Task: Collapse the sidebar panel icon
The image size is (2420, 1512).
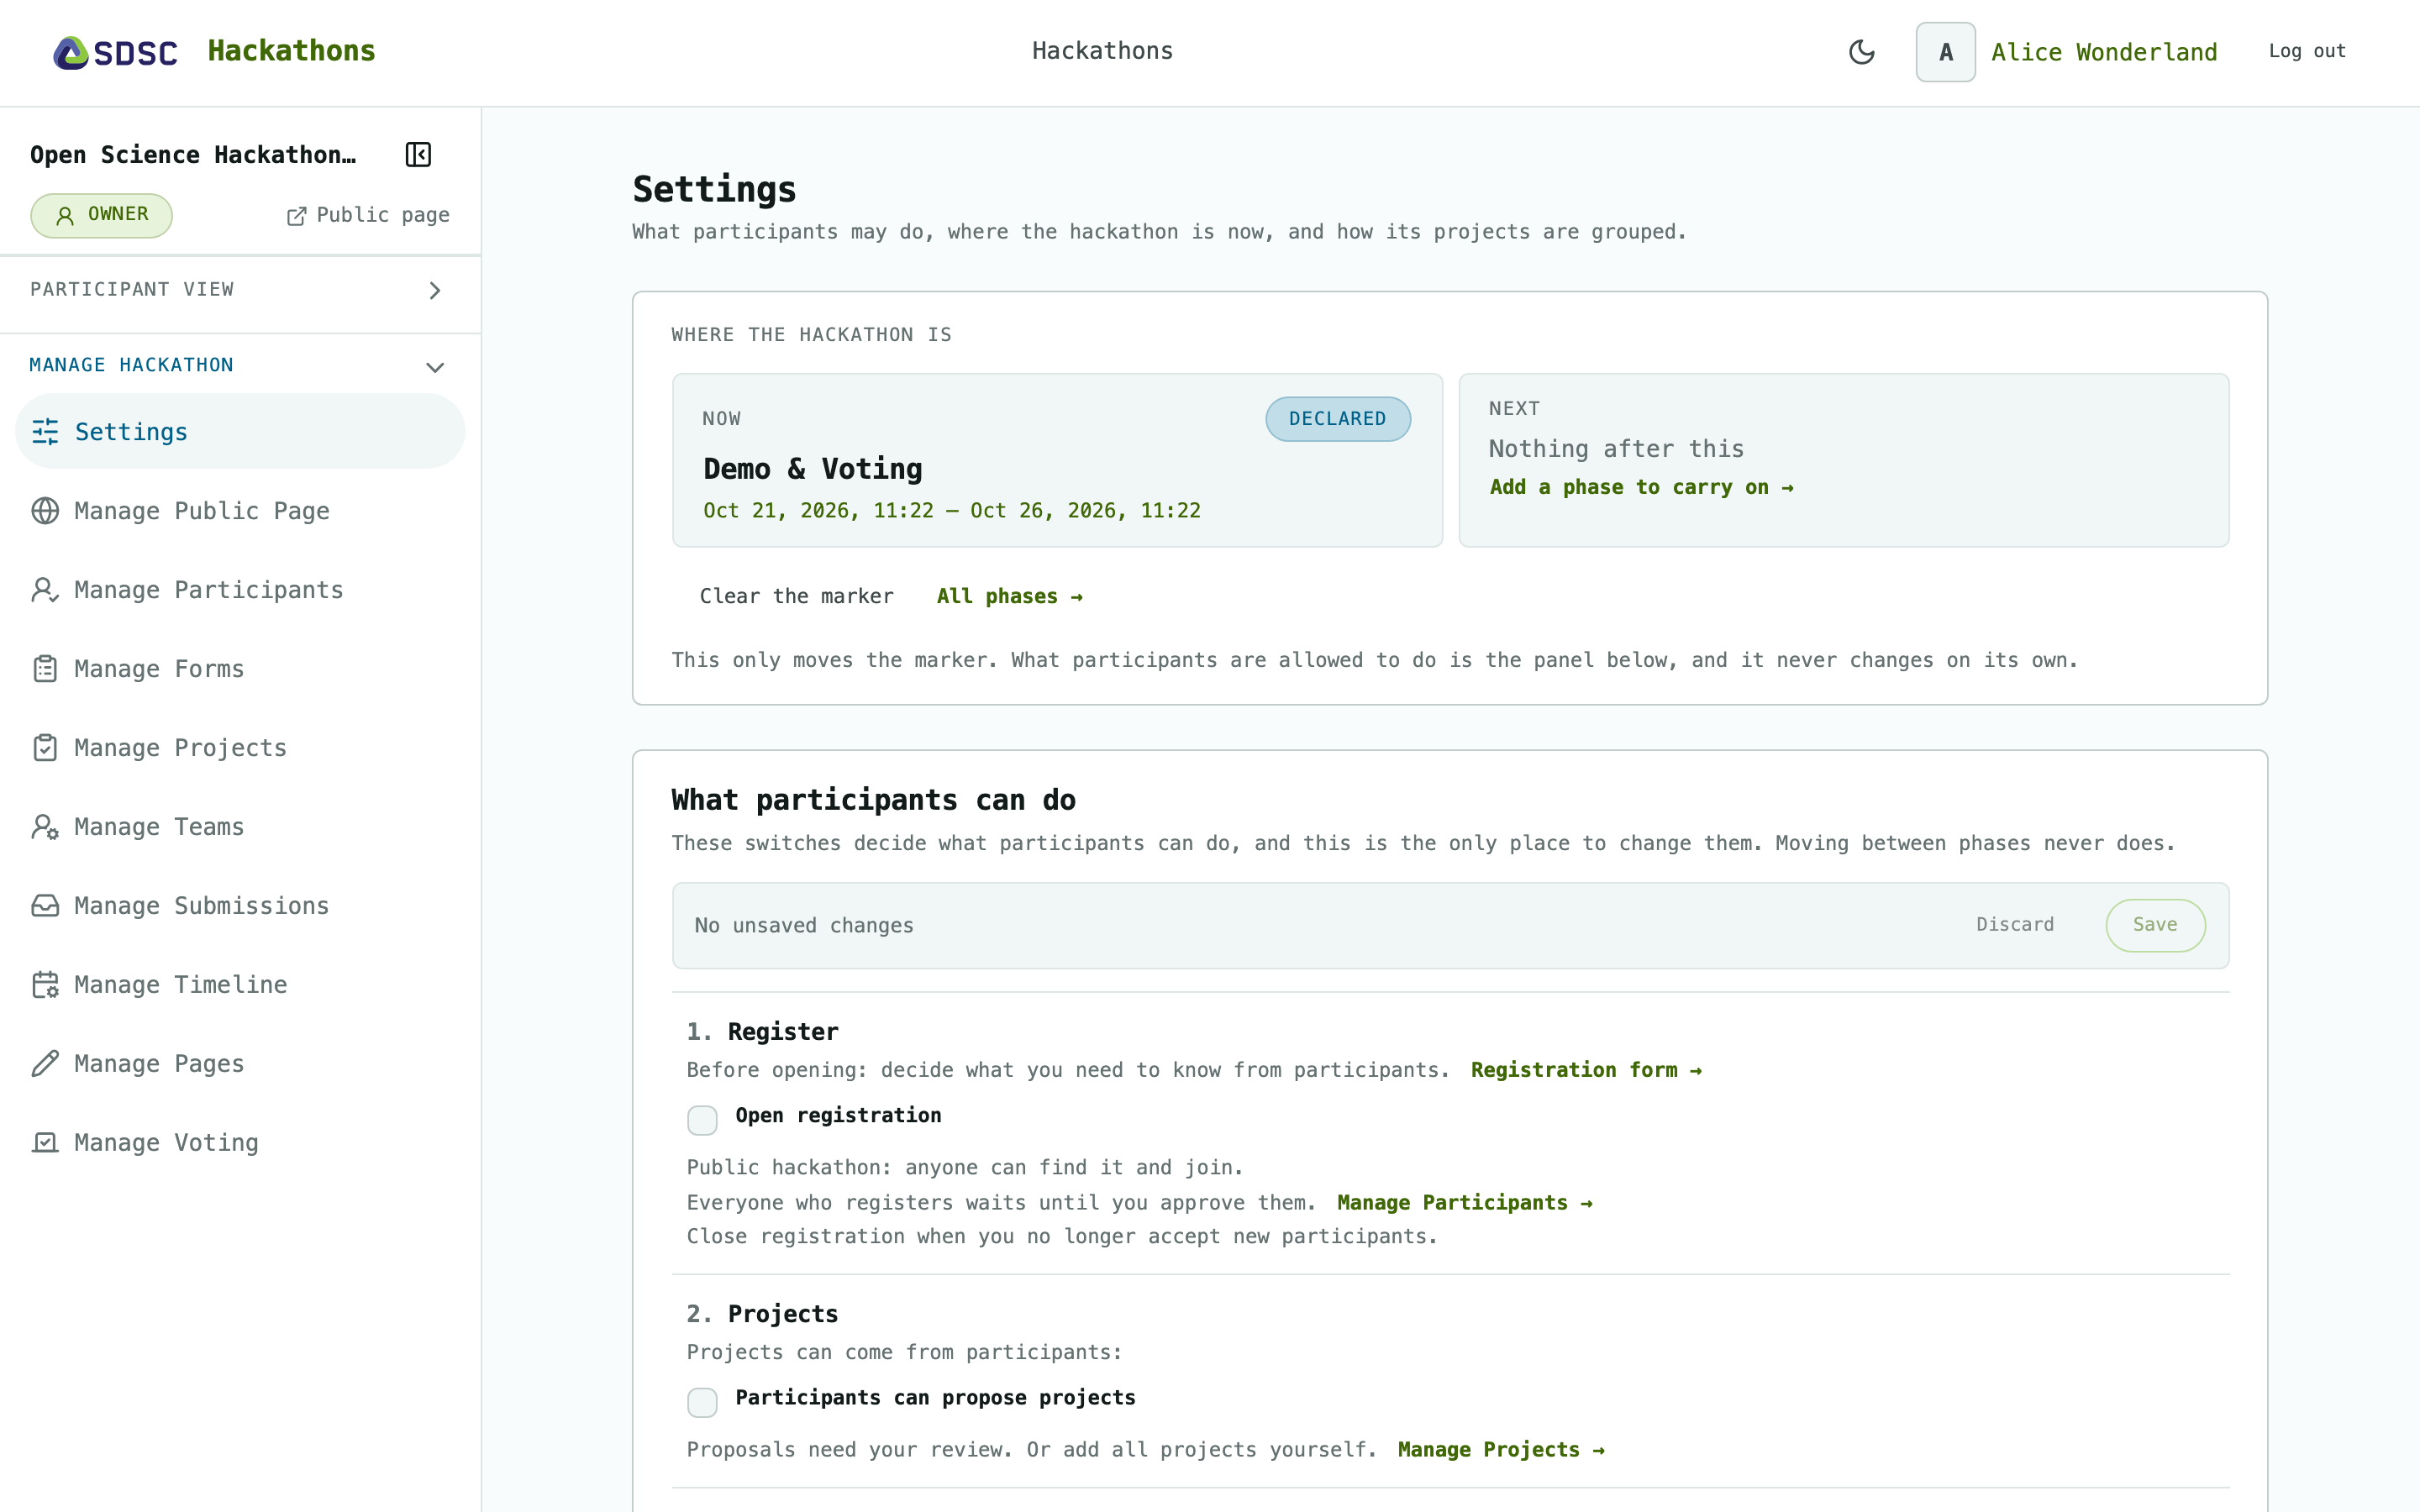Action: point(418,155)
